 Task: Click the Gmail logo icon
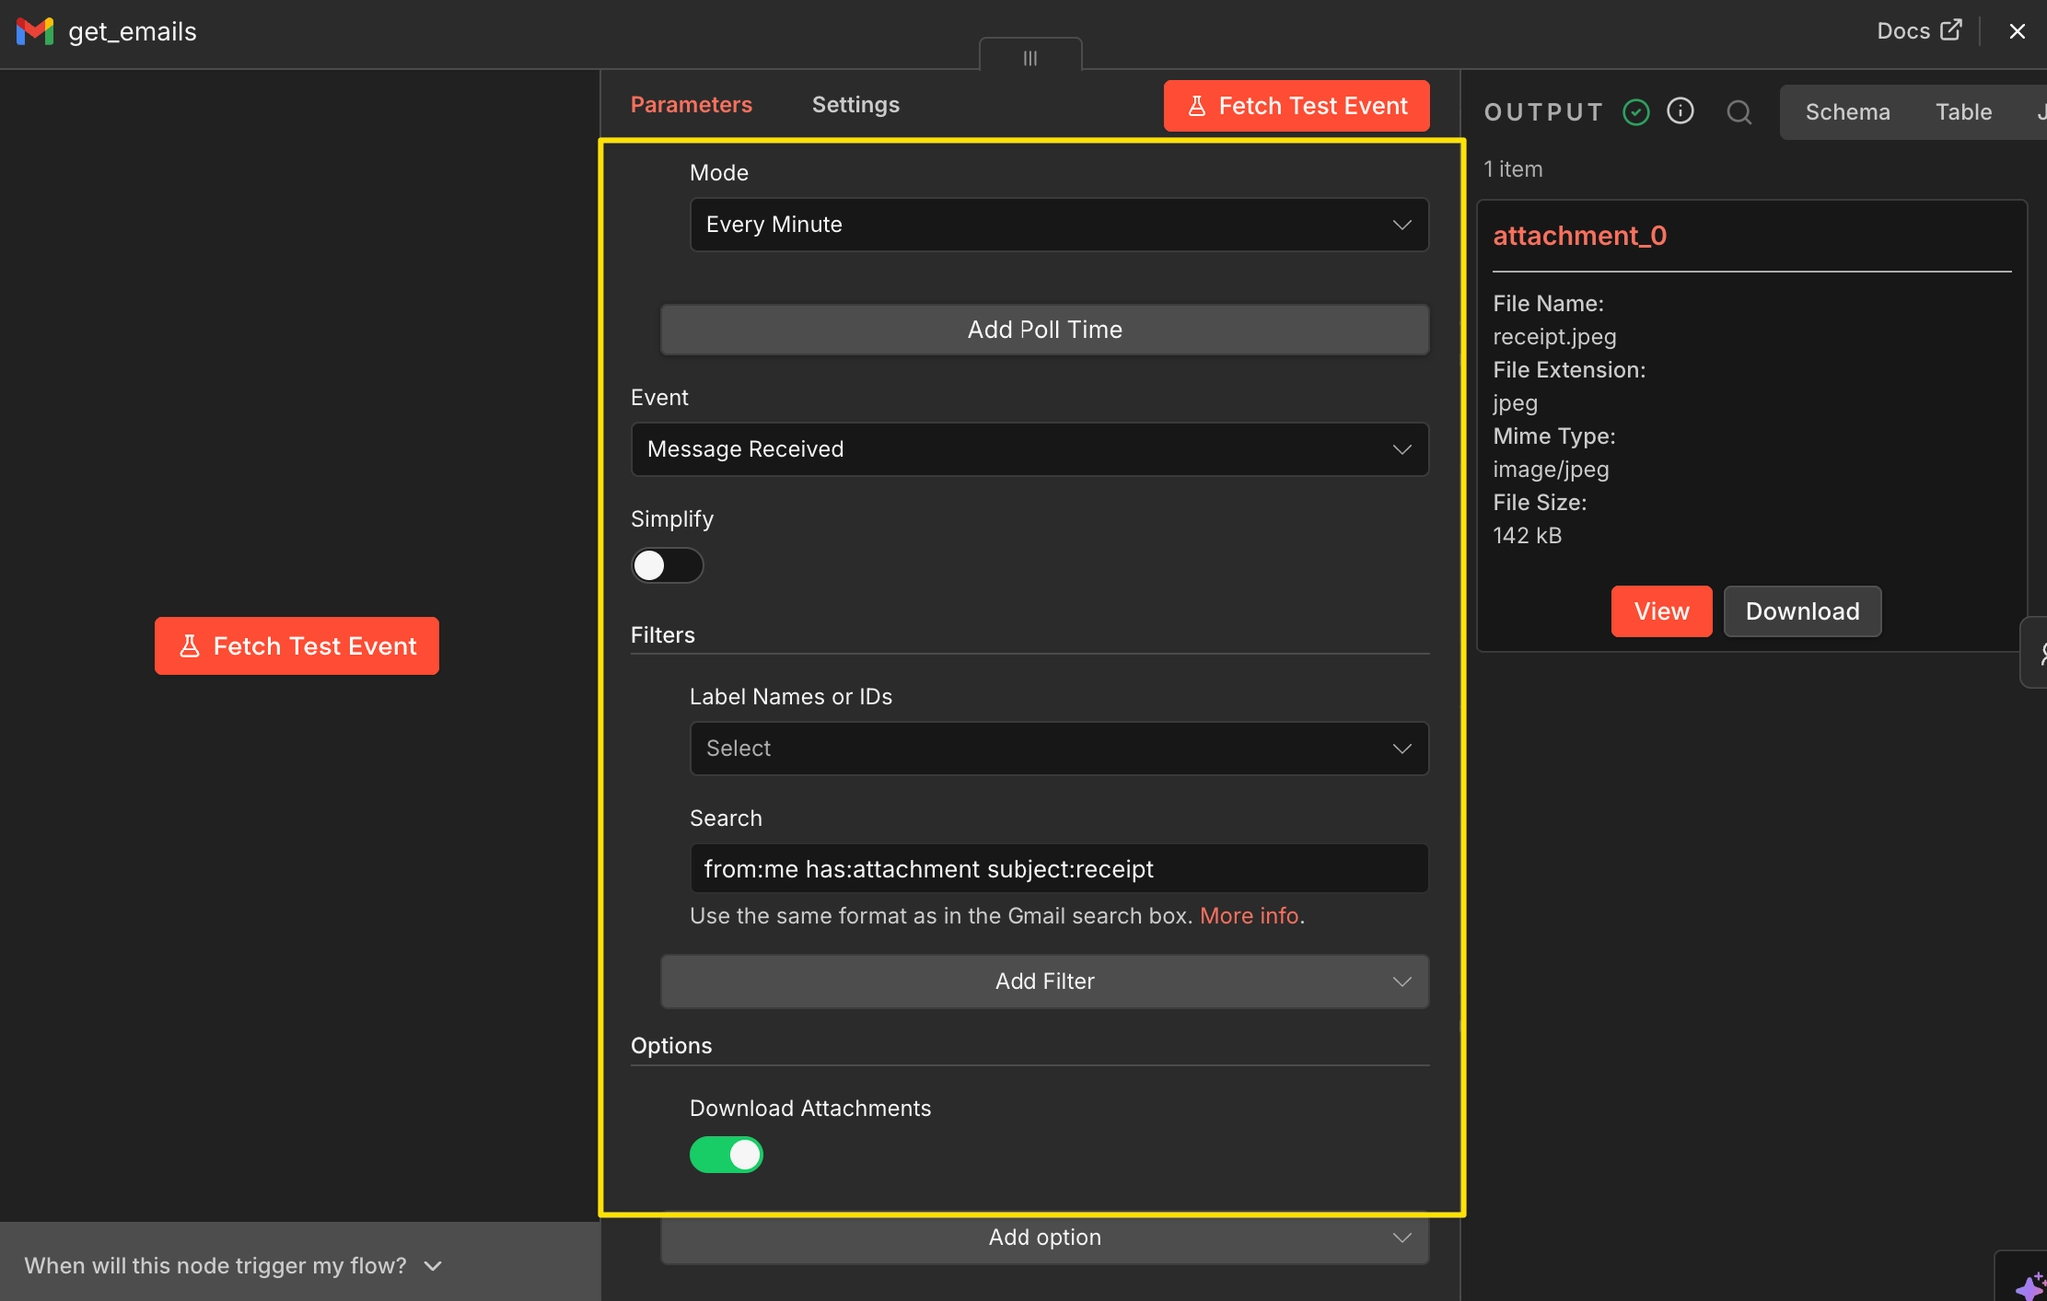[x=35, y=31]
